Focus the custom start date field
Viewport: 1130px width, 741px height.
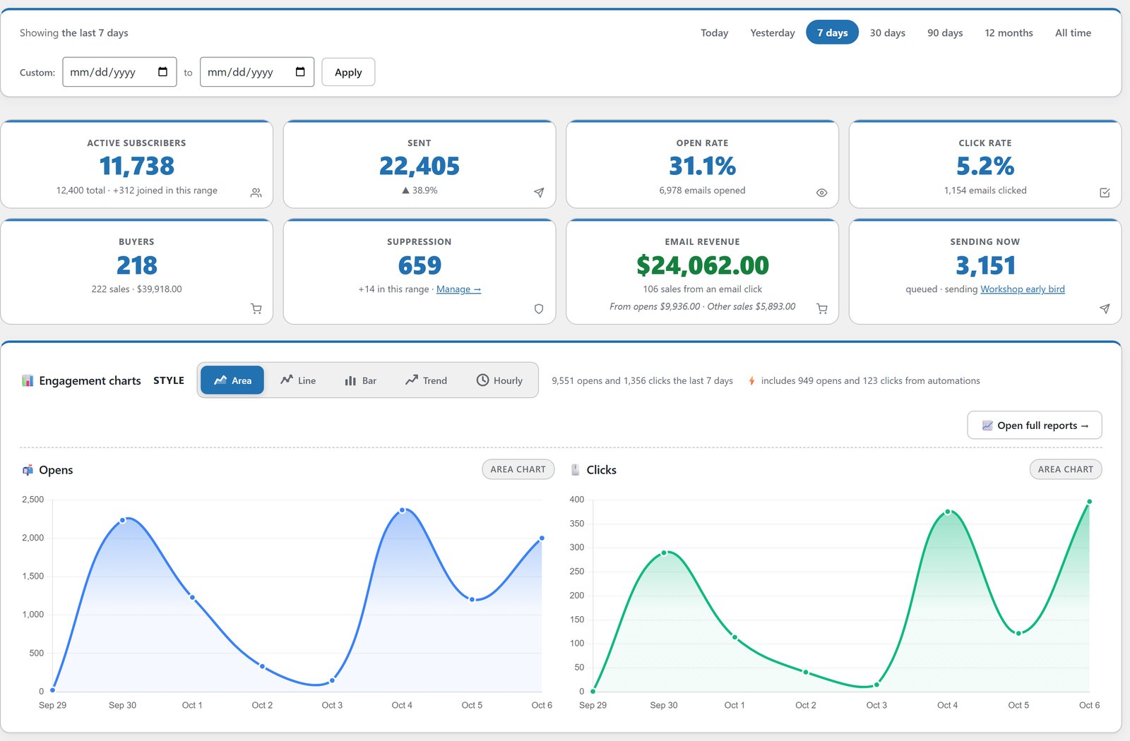(x=119, y=72)
